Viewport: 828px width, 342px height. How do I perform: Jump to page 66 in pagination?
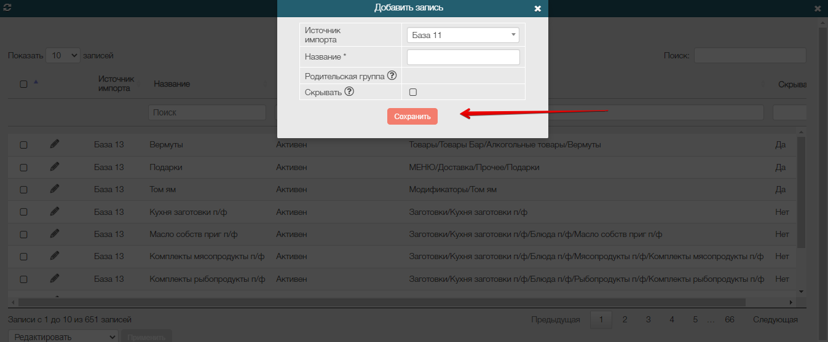pyautogui.click(x=730, y=319)
